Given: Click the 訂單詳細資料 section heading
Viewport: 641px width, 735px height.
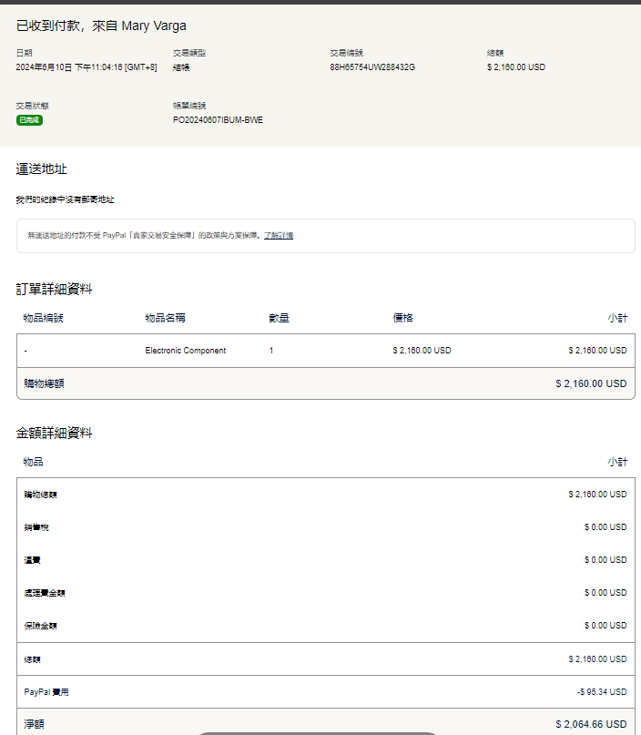Looking at the screenshot, I should click(54, 289).
